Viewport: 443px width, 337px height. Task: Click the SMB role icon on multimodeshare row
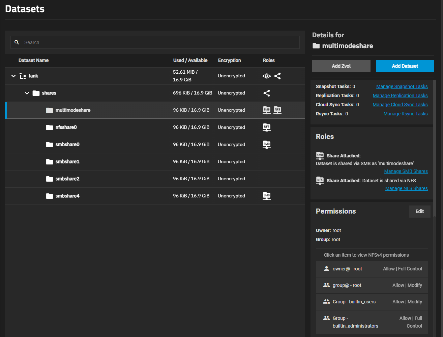[x=266, y=110]
